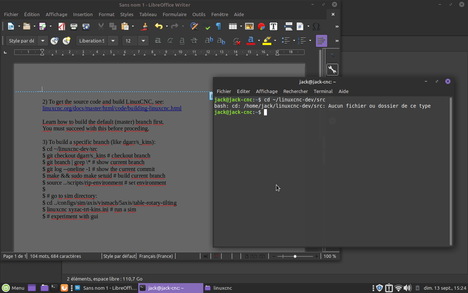Viewport: 468px width, 293px height.
Task: Expand Undo history dropdown arrow
Action: (167, 26)
